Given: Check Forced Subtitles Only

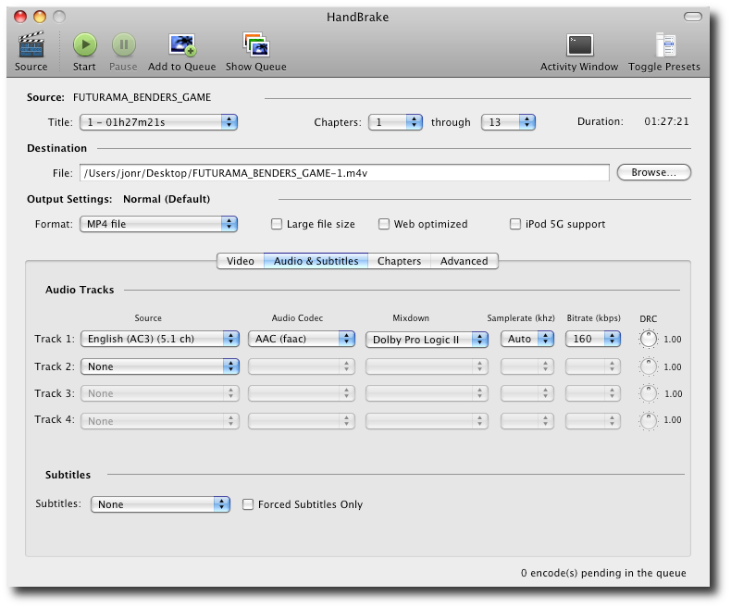Looking at the screenshot, I should coord(248,504).
